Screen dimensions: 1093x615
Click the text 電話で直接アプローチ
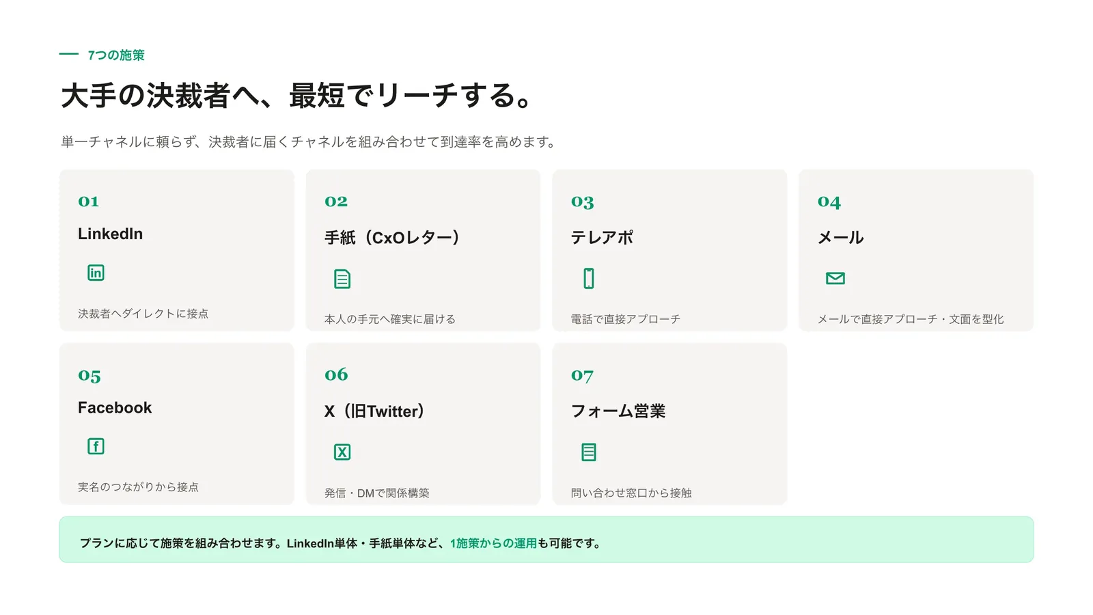[x=626, y=319]
